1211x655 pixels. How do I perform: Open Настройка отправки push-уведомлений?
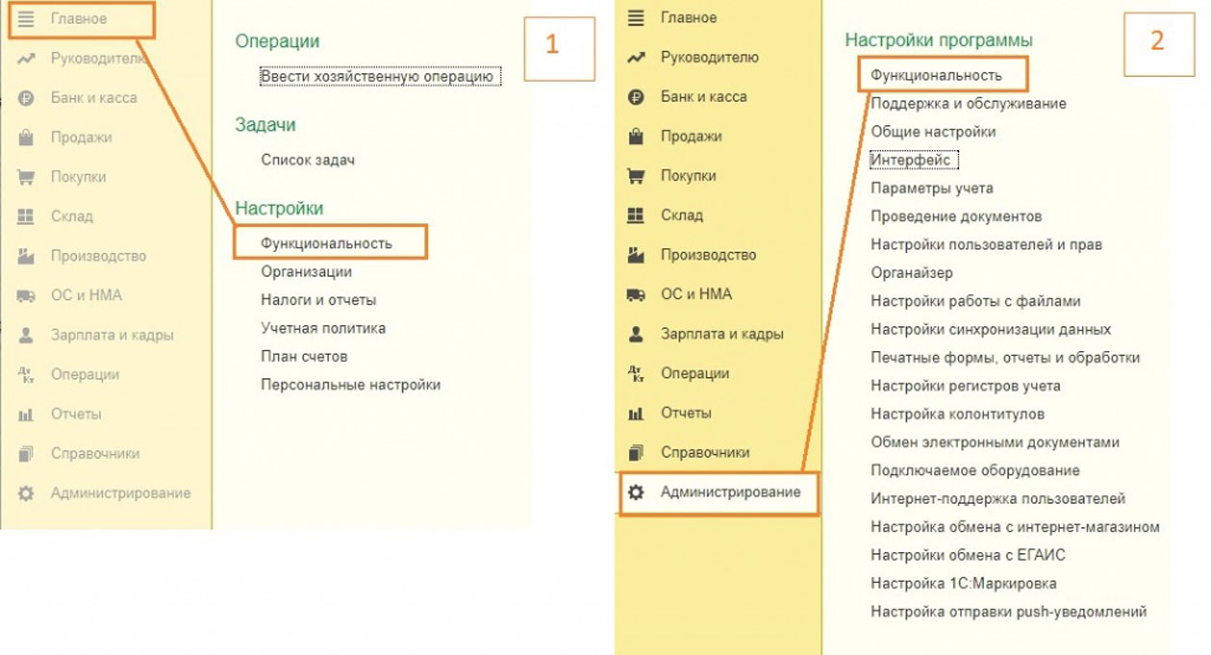coord(1009,612)
